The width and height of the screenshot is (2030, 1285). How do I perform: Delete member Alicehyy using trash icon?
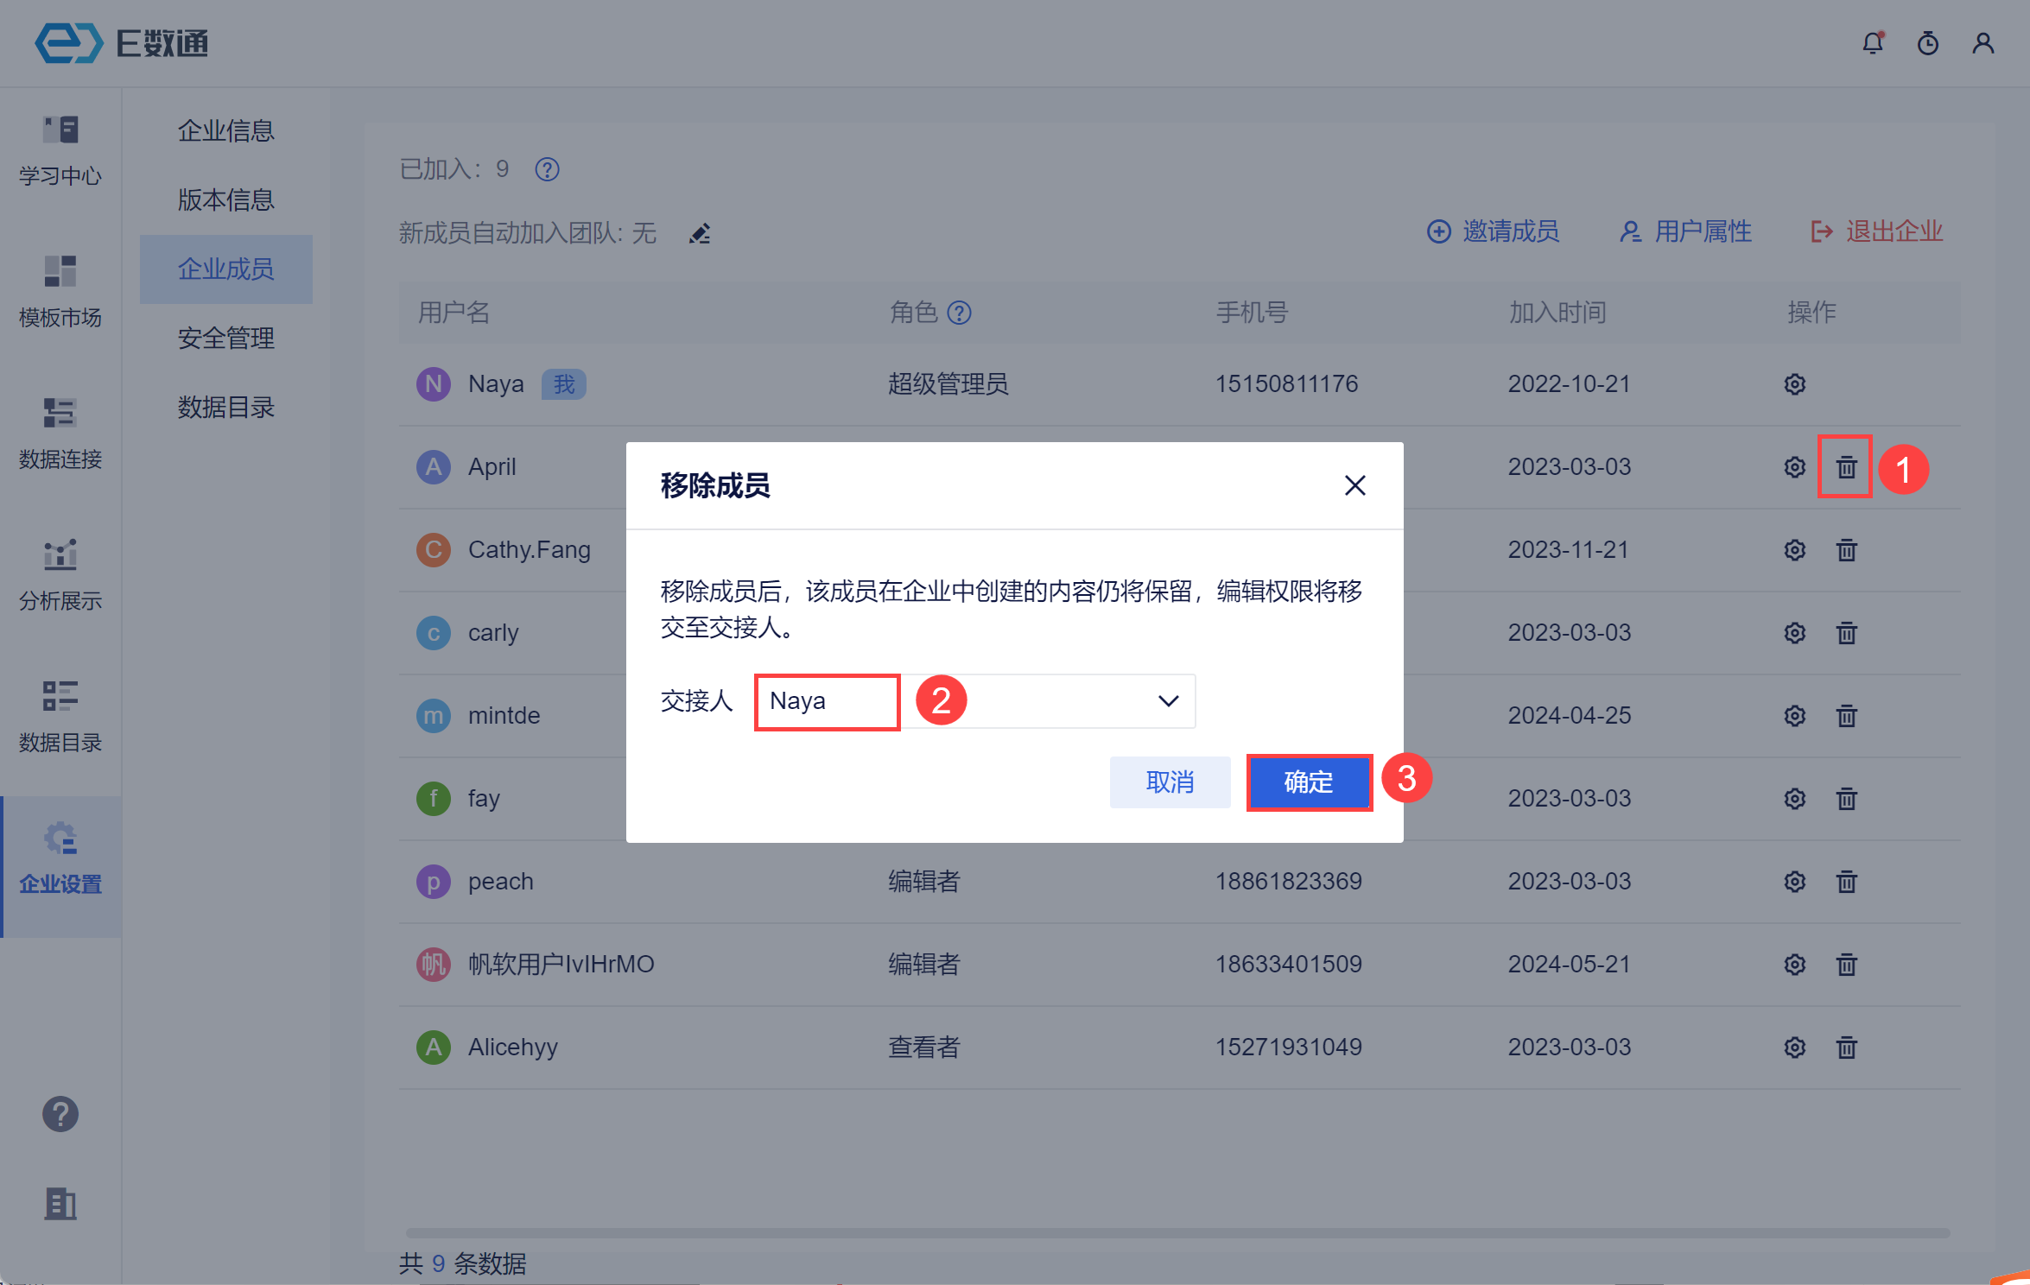[x=1846, y=1048]
